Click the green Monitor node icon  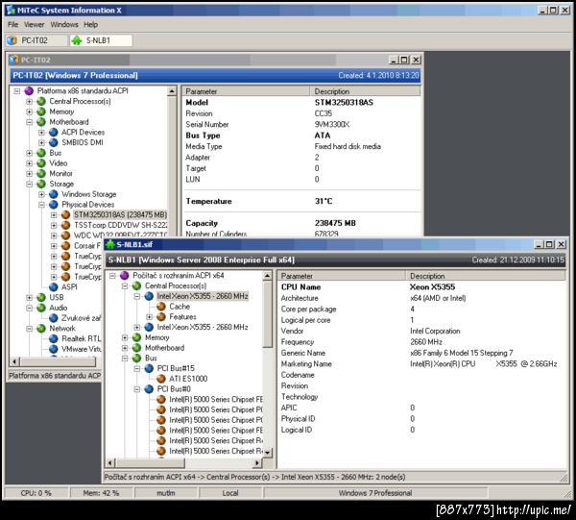[x=41, y=173]
